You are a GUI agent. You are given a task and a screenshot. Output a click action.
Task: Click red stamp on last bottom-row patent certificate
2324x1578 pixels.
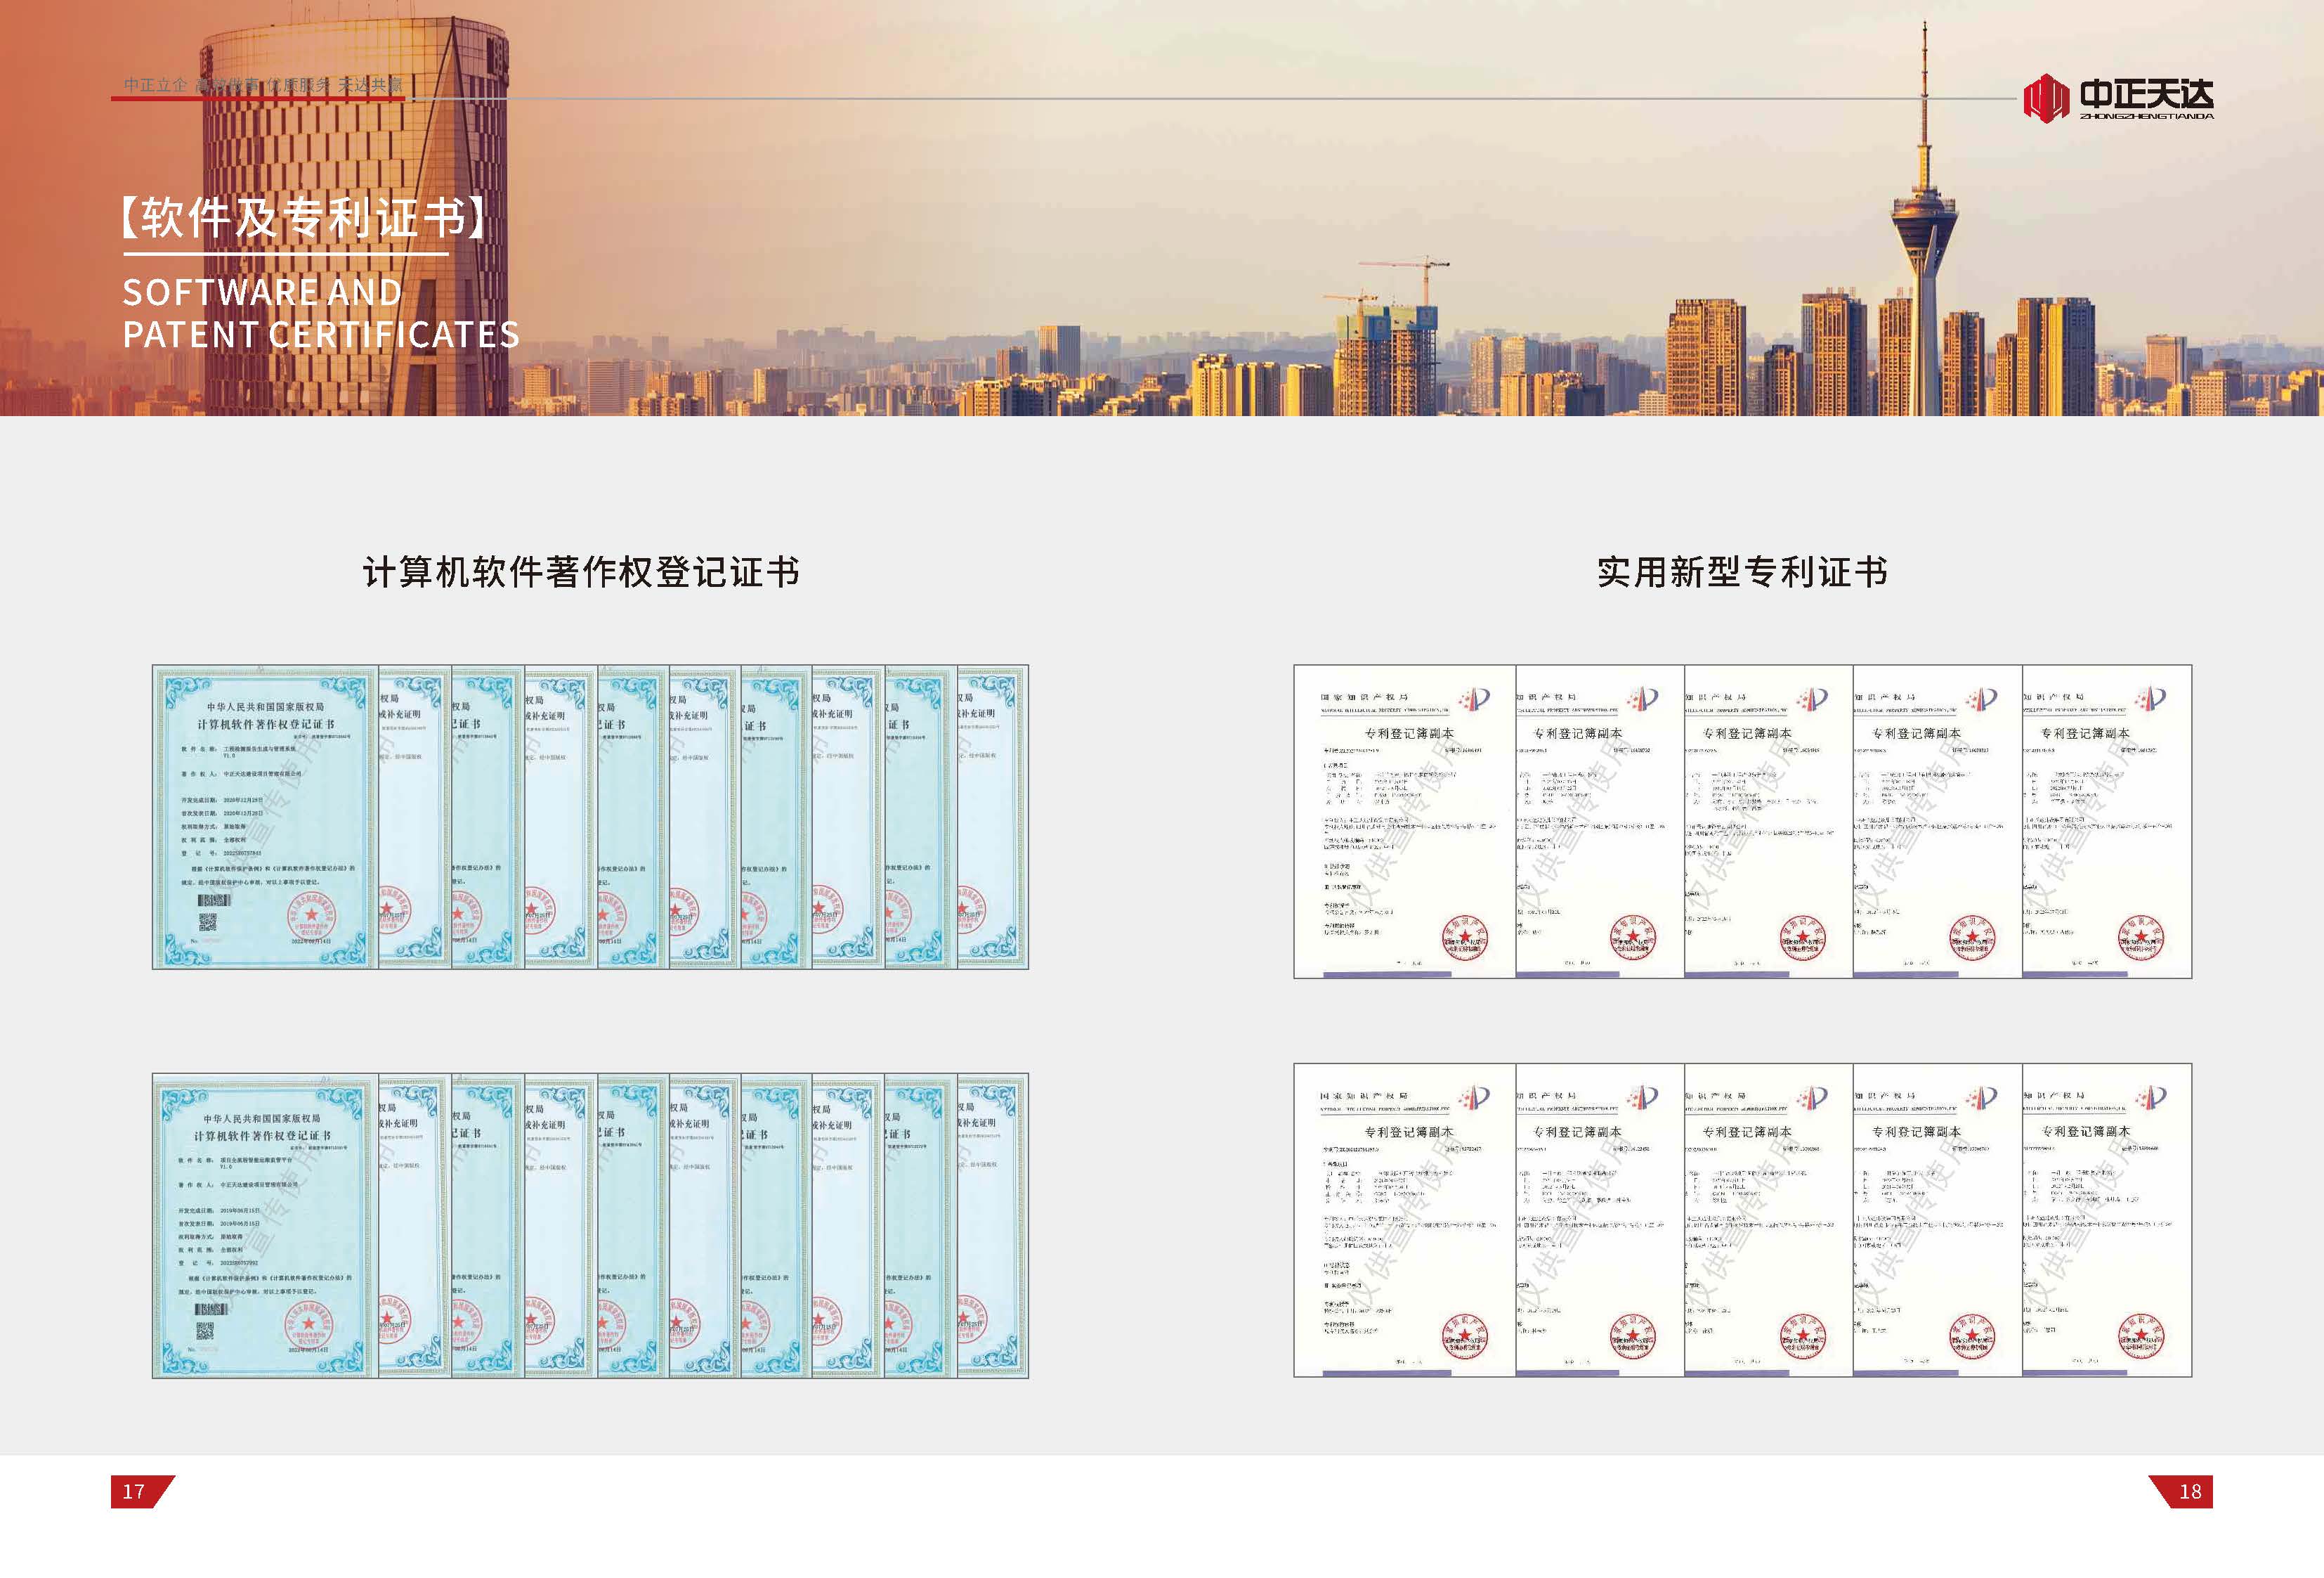(2140, 1337)
